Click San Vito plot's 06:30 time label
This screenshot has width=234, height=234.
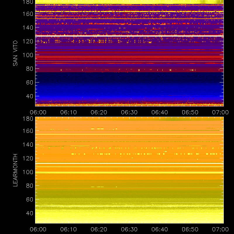point(129,112)
